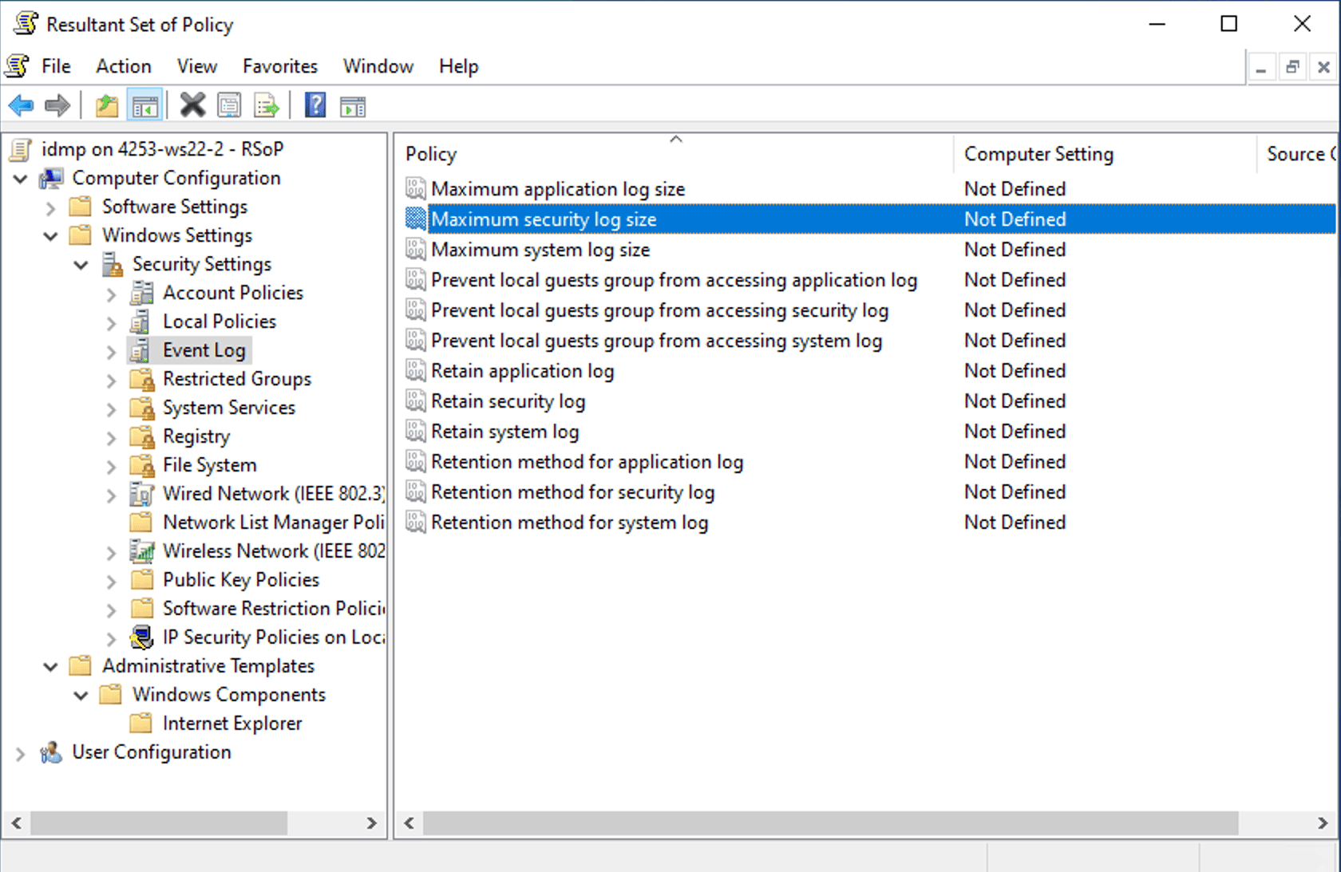Click the Up one level folder icon
Viewport: 1341px width, 872px height.
tap(106, 105)
